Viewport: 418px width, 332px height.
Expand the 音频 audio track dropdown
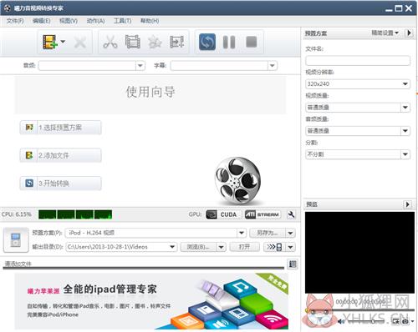(x=140, y=66)
